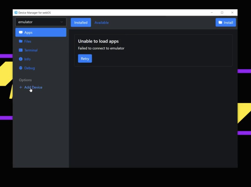Click the 'Failed to connect to emulator' message

pyautogui.click(x=101, y=48)
